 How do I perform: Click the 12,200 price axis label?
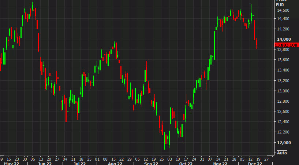click(283, 132)
